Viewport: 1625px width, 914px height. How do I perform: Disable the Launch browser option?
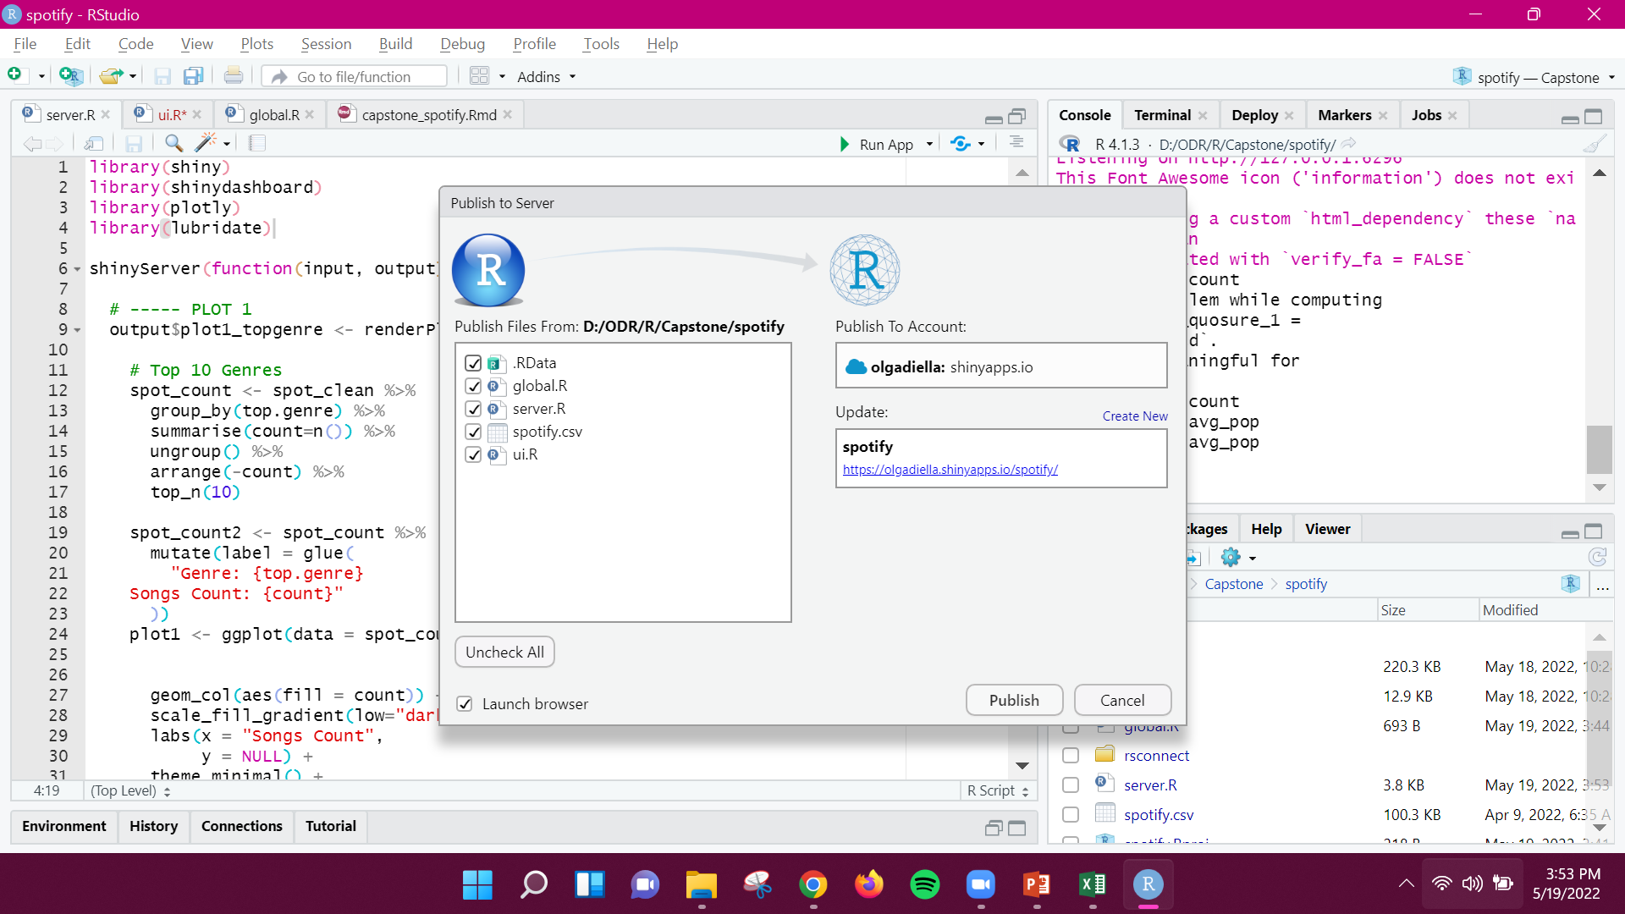tap(465, 703)
